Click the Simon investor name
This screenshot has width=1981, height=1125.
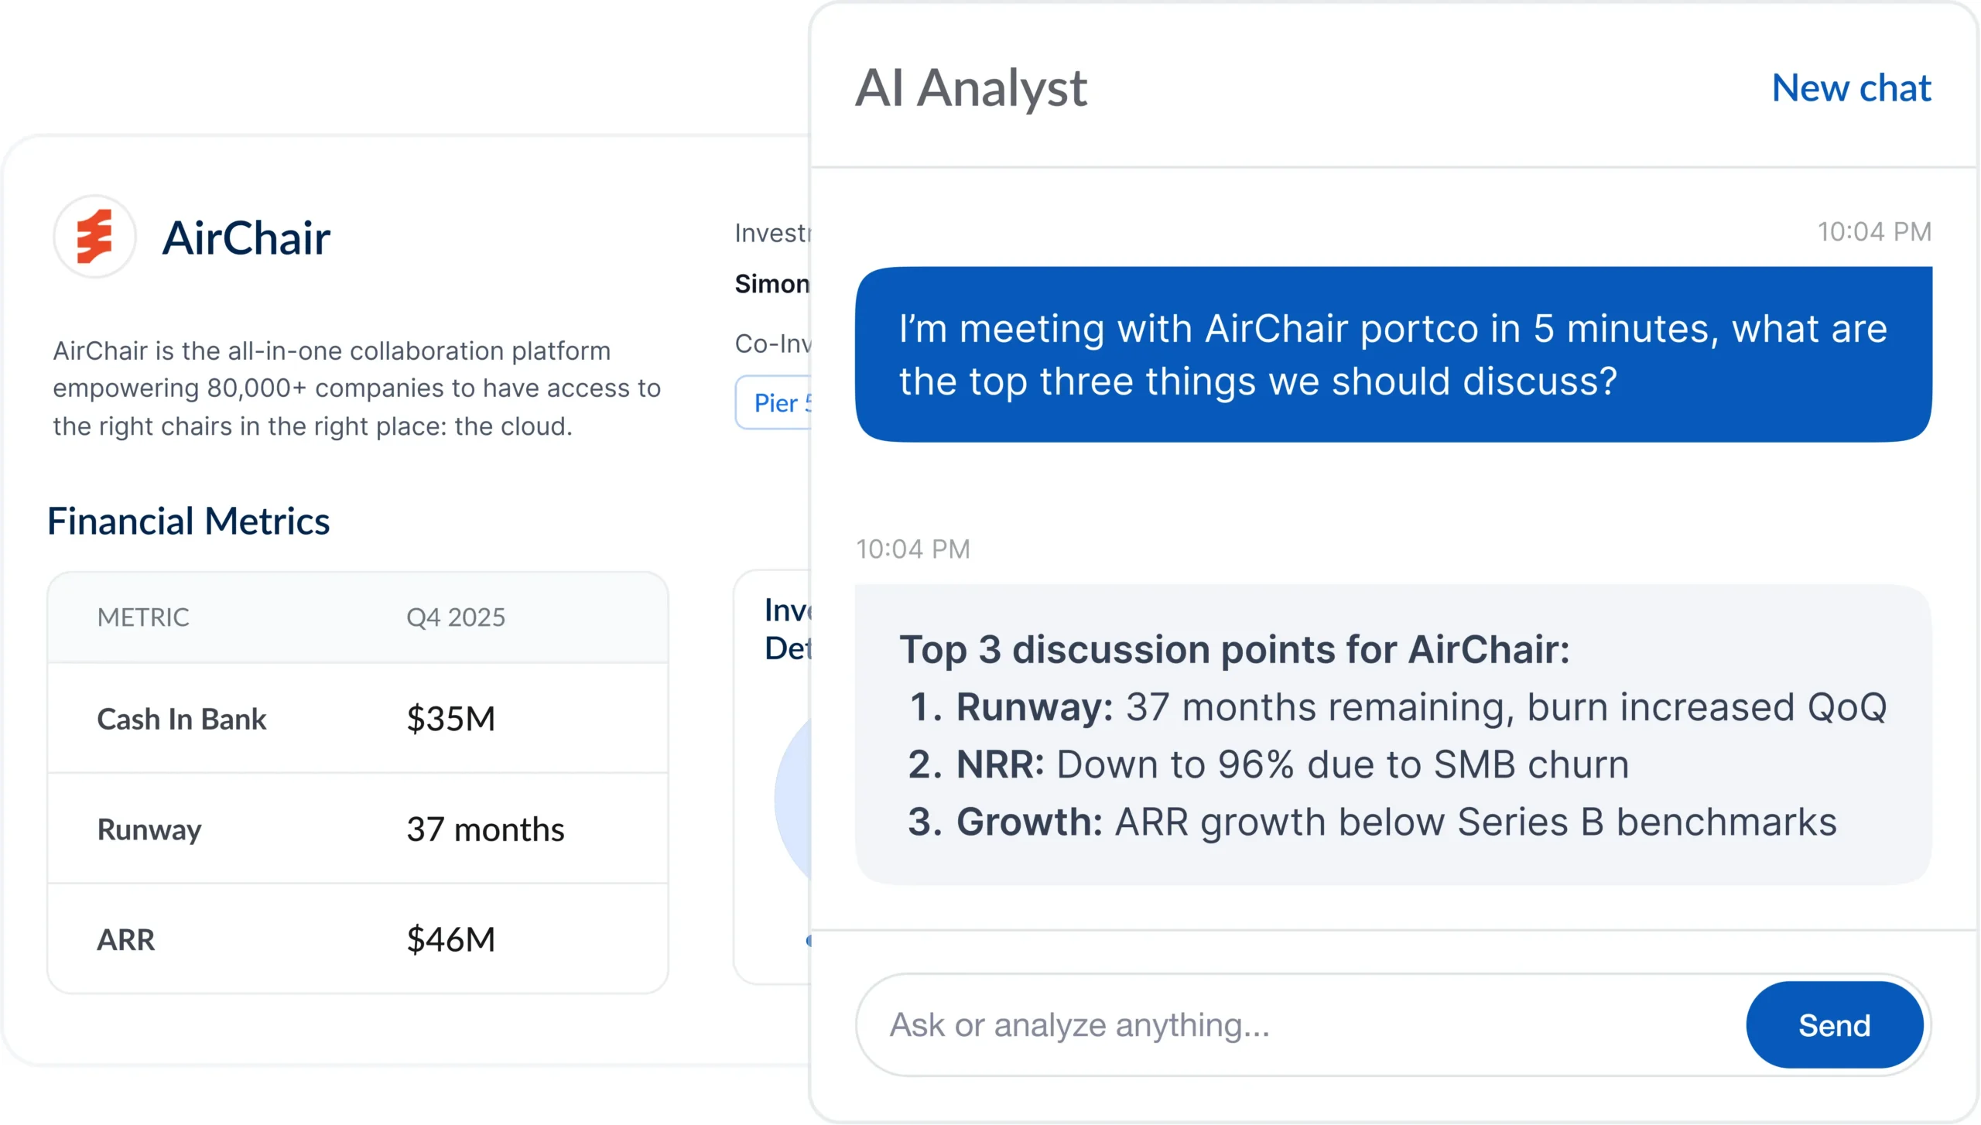pyautogui.click(x=772, y=284)
